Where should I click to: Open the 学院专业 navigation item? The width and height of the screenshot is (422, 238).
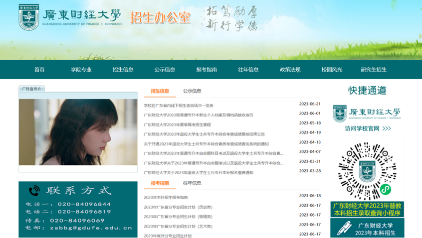pos(81,70)
